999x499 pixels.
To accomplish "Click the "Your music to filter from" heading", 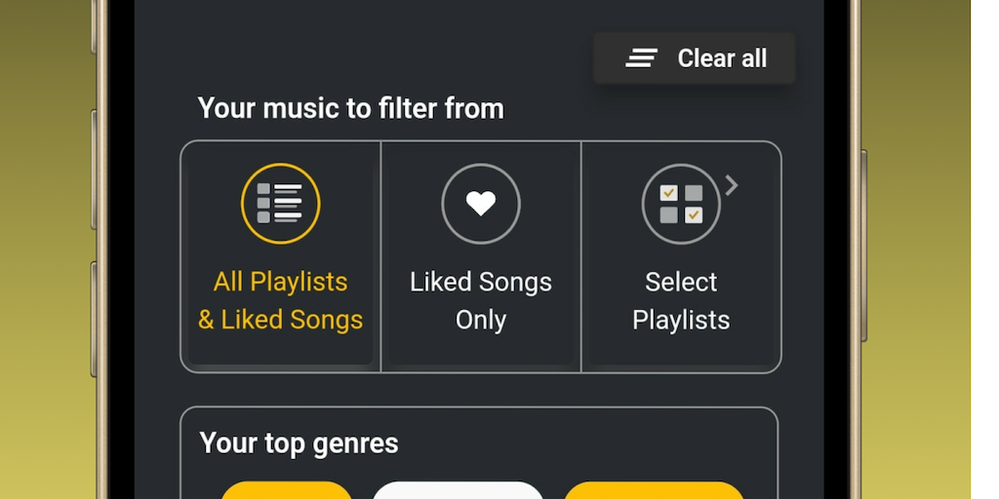I will [351, 108].
